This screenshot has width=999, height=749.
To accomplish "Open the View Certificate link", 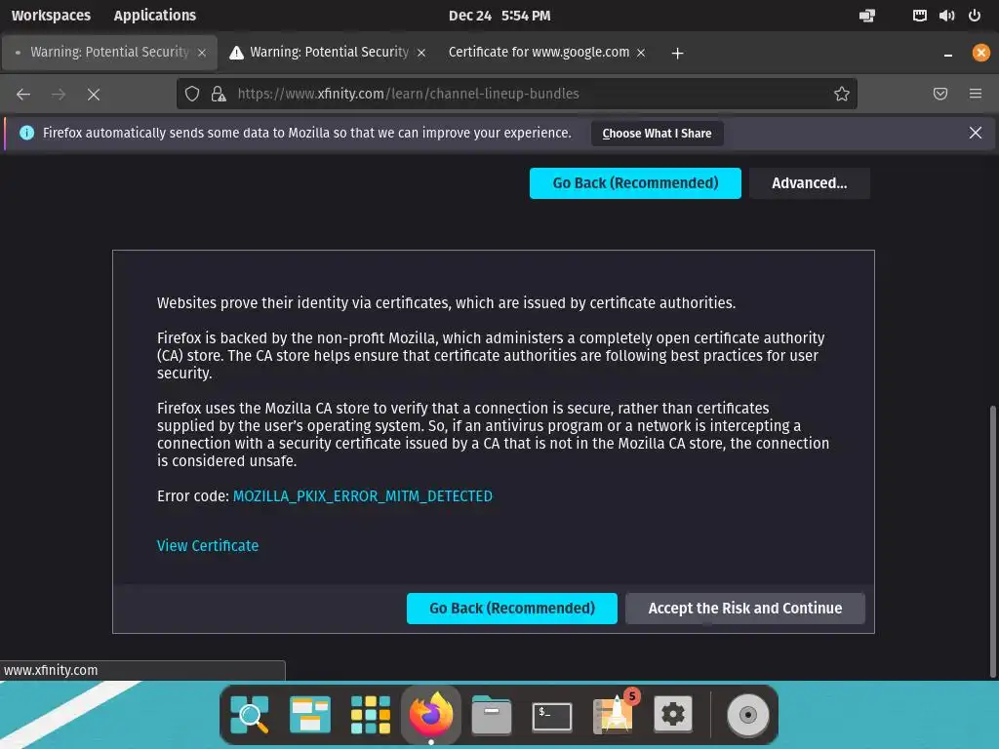I will coord(208,546).
